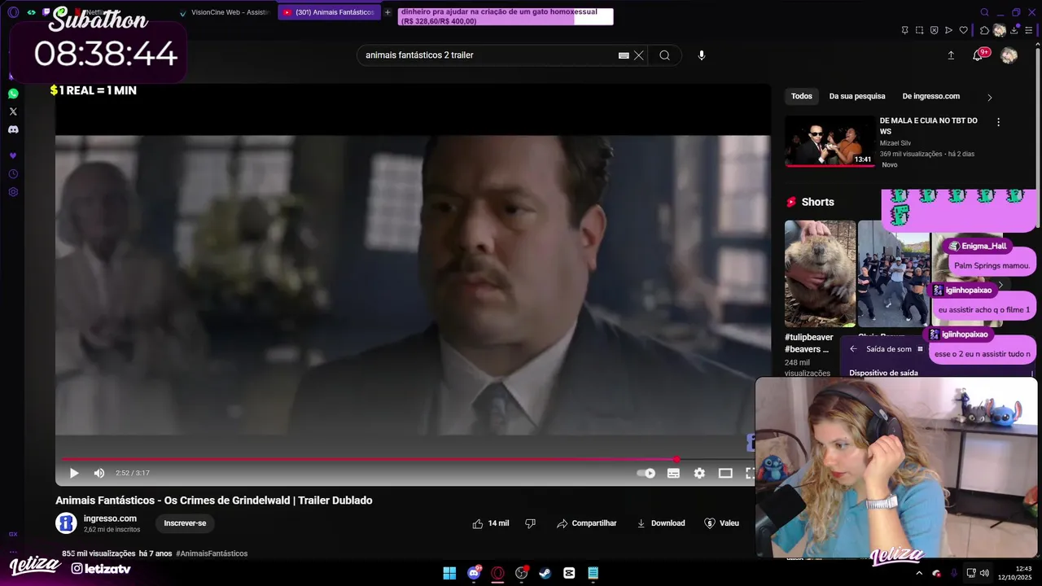The image size is (1042, 586).
Task: Open browser tab search magnifier
Action: tap(984, 12)
